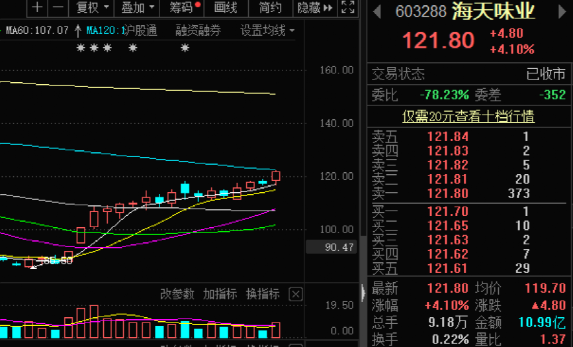The height and width of the screenshot is (347, 573).
Task: Click previous stock left arrow
Action: 377,11
